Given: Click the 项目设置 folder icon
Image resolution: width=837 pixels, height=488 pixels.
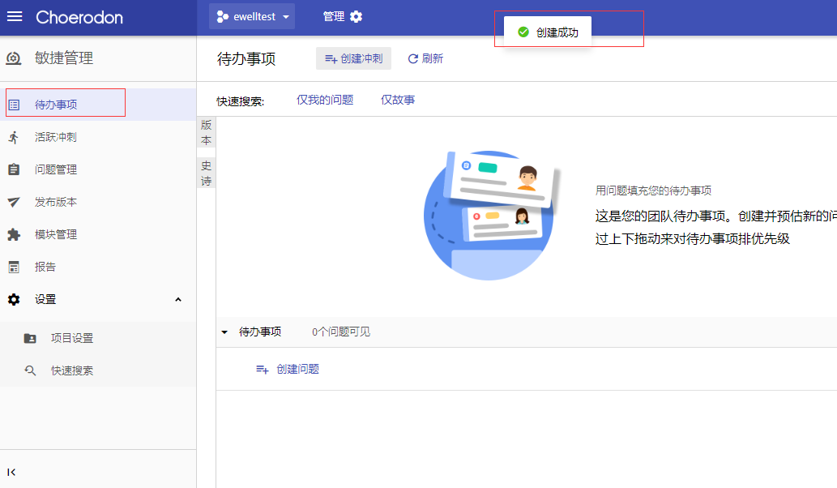Looking at the screenshot, I should (30, 339).
